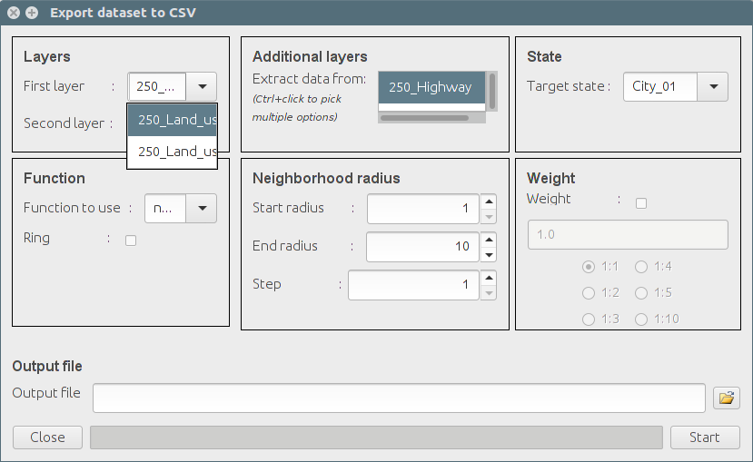Open the First layer dropdown arrow
This screenshot has width=753, height=462.
click(x=202, y=87)
